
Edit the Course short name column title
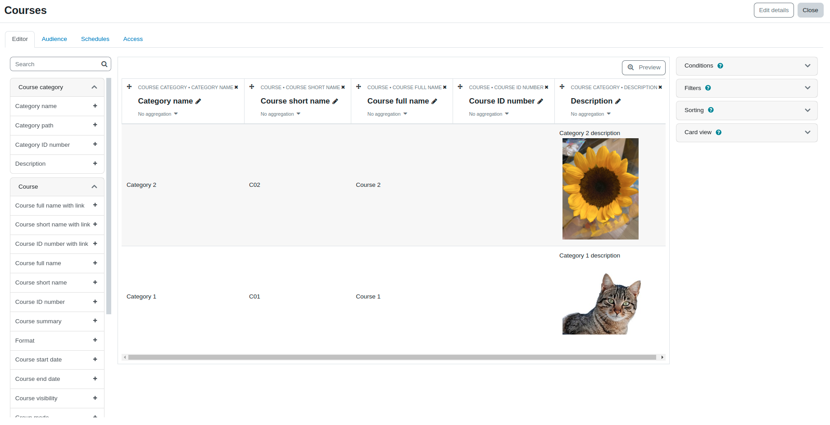coord(335,101)
